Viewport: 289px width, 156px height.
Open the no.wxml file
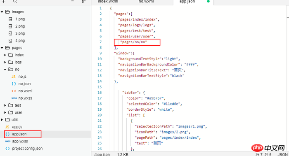25,91
